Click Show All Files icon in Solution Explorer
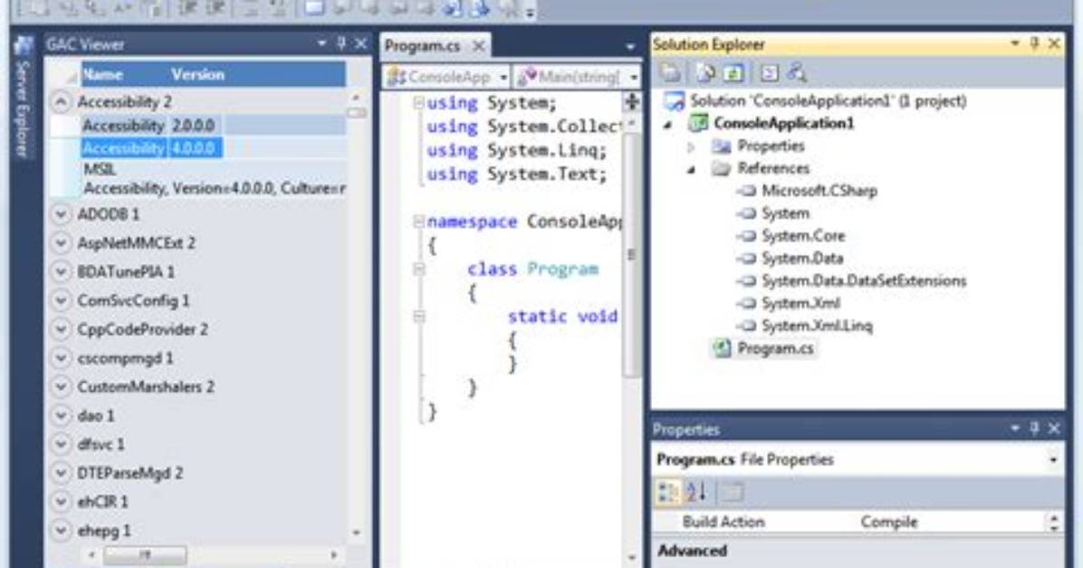1083x568 pixels. pyautogui.click(x=705, y=72)
